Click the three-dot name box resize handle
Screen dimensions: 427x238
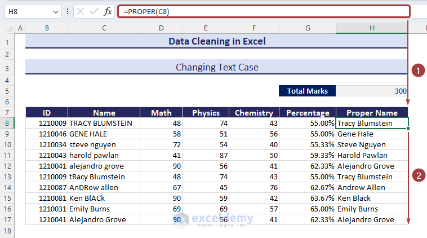click(68, 11)
